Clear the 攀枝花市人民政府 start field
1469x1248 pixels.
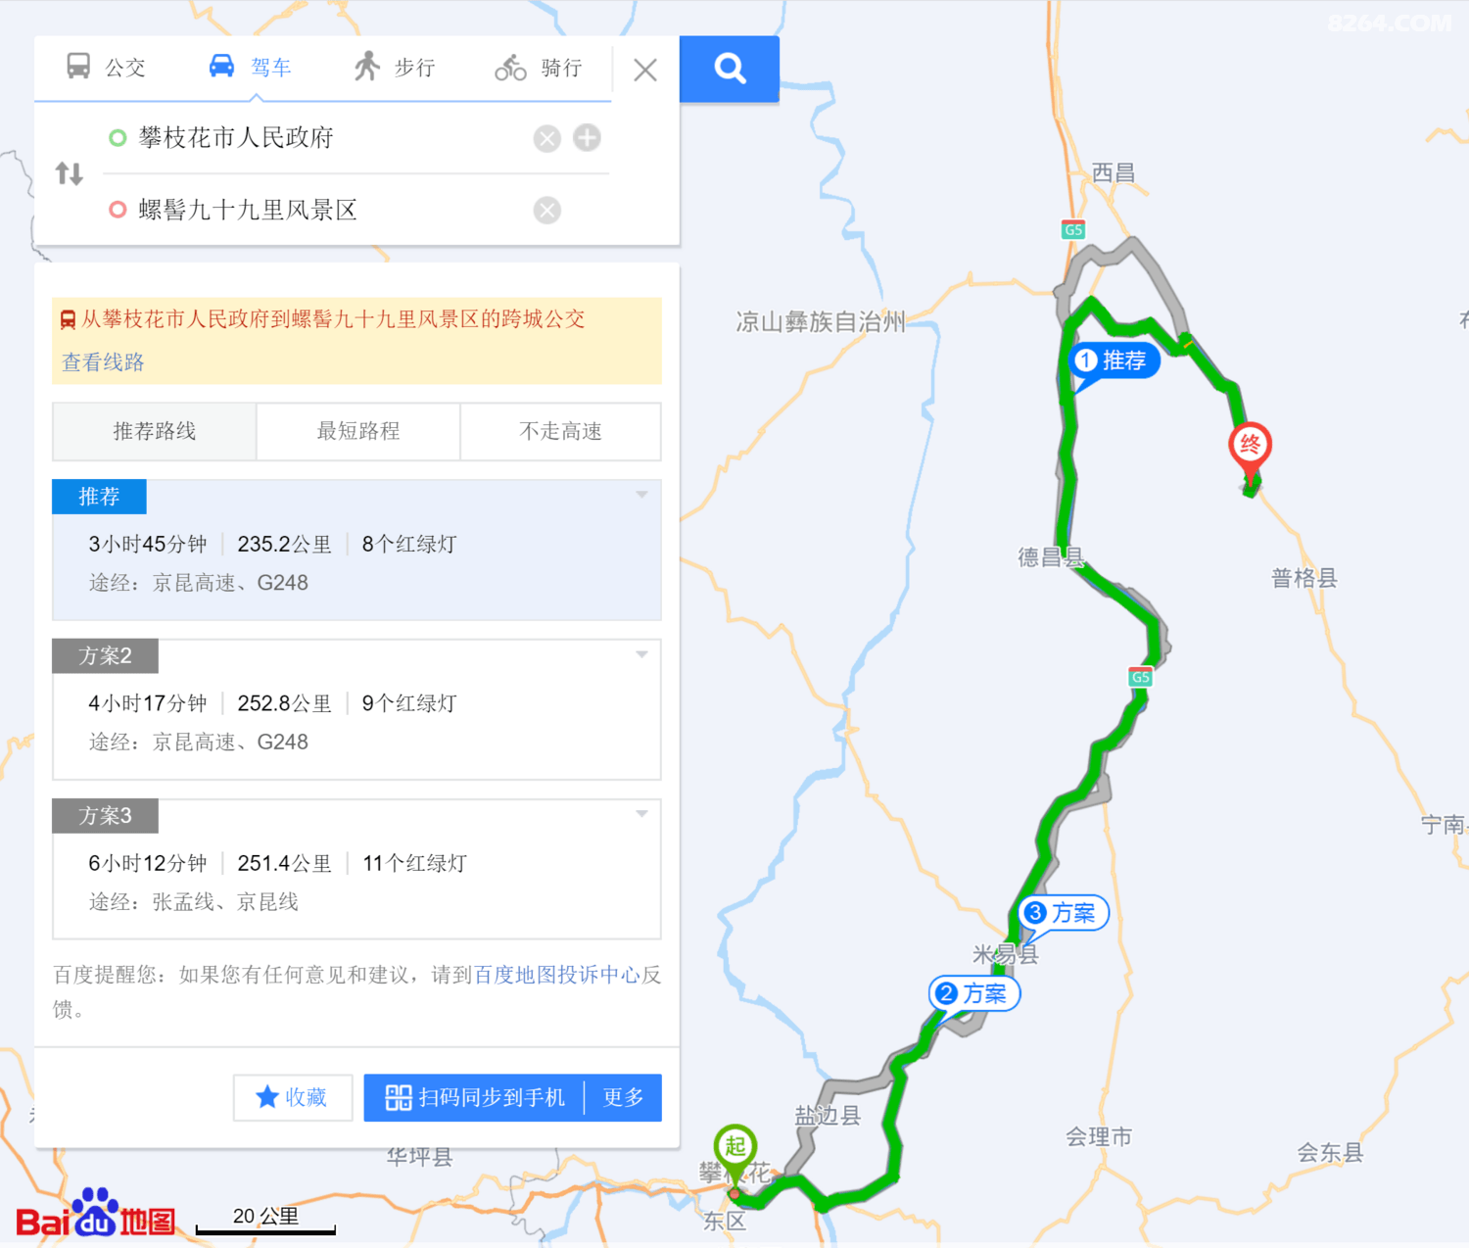[x=547, y=138]
